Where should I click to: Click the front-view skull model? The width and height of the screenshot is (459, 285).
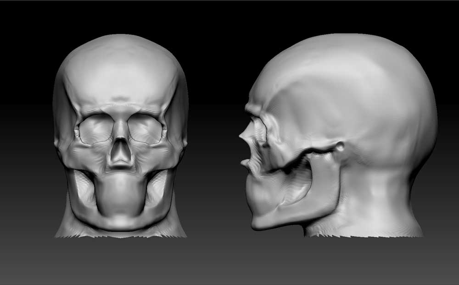pyautogui.click(x=120, y=136)
